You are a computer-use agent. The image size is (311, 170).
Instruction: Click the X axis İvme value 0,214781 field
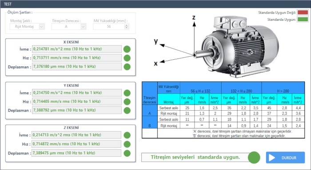click(77, 49)
